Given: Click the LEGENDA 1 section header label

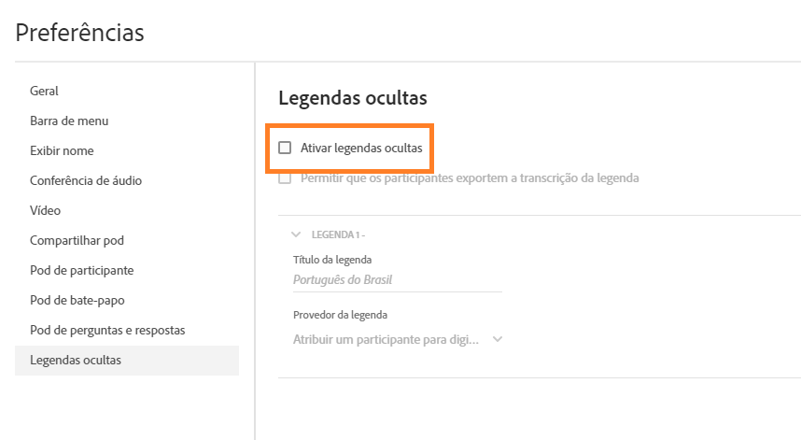Looking at the screenshot, I should pyautogui.click(x=337, y=234).
